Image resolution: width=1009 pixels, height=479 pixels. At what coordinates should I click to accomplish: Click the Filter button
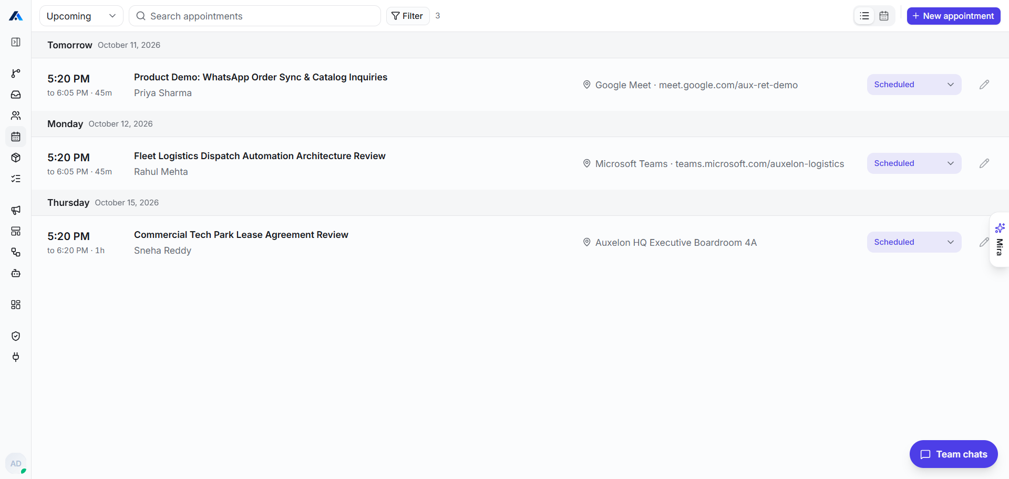pos(408,16)
